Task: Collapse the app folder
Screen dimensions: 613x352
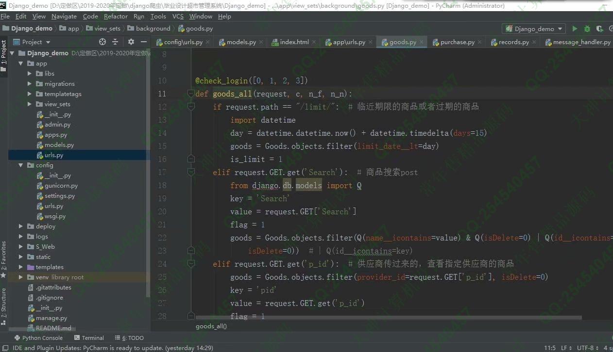Action: tap(21, 64)
